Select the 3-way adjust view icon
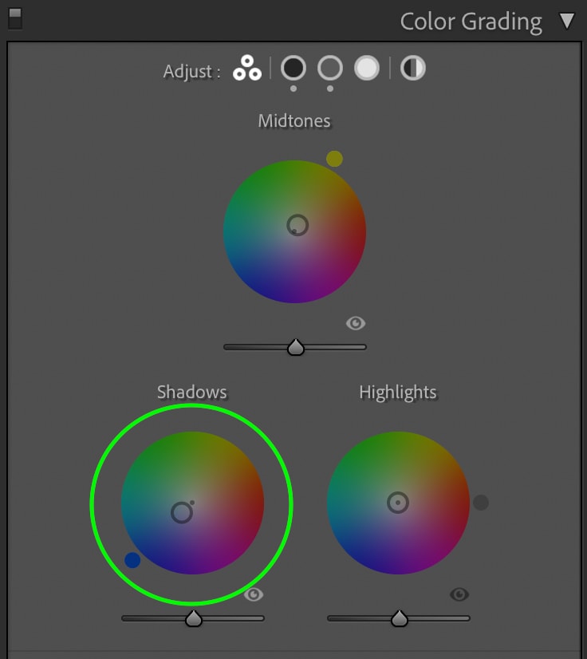Image resolution: width=587 pixels, height=659 pixels. [247, 68]
